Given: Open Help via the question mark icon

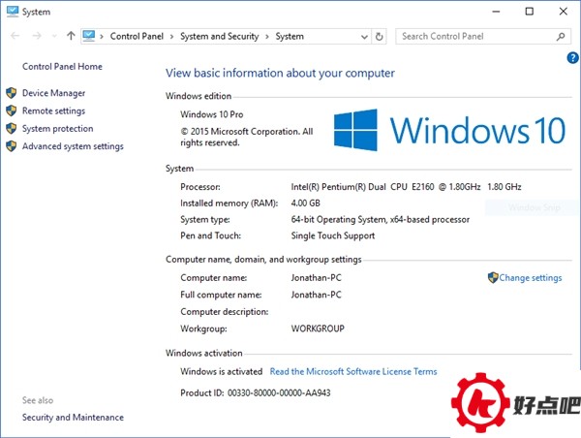Looking at the screenshot, I should (572, 57).
